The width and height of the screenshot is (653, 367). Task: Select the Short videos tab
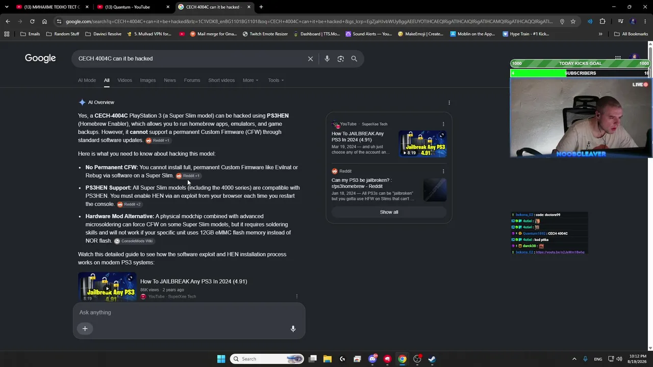221,80
